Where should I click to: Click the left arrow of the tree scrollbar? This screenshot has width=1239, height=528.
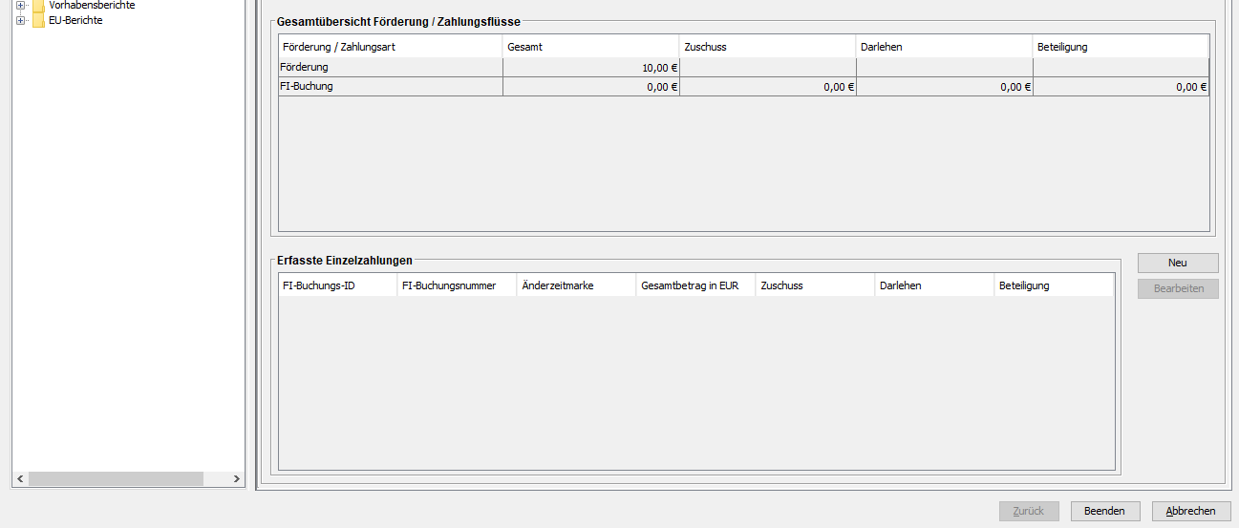(20, 479)
